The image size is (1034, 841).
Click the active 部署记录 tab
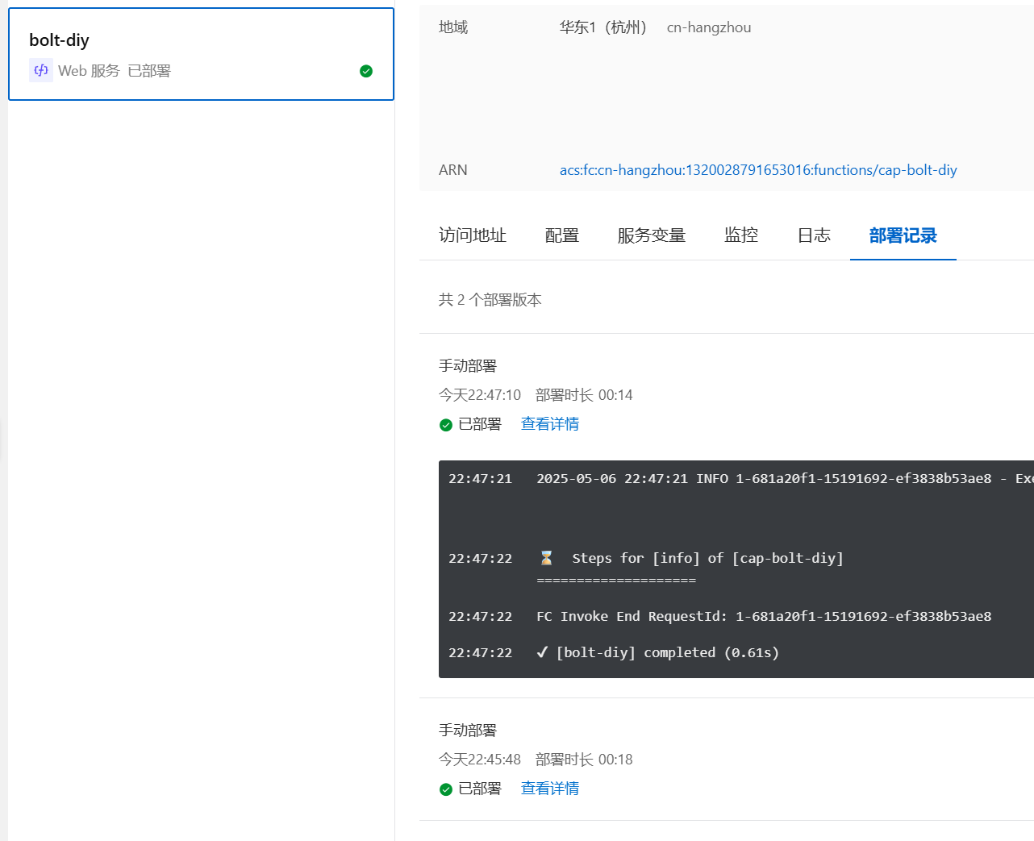point(903,236)
